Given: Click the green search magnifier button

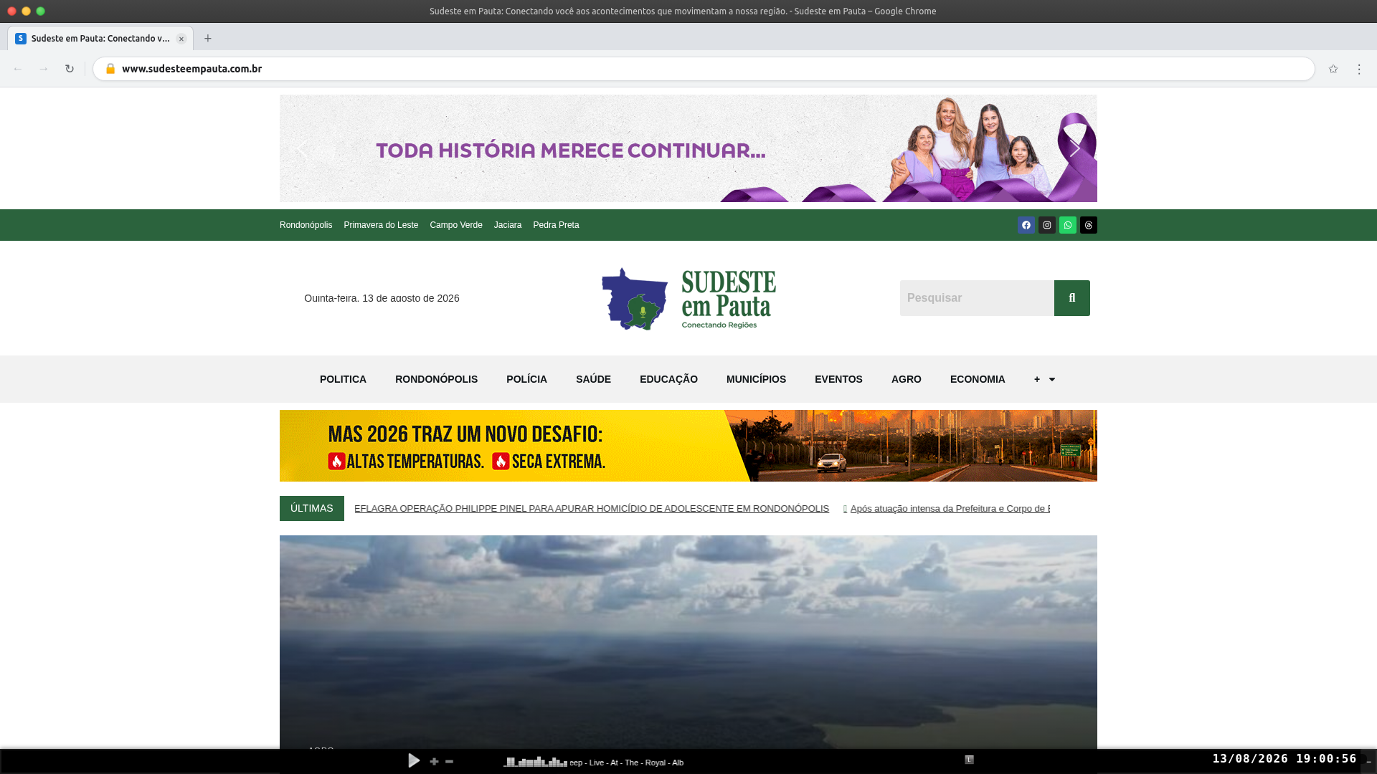Looking at the screenshot, I should pos(1072,298).
